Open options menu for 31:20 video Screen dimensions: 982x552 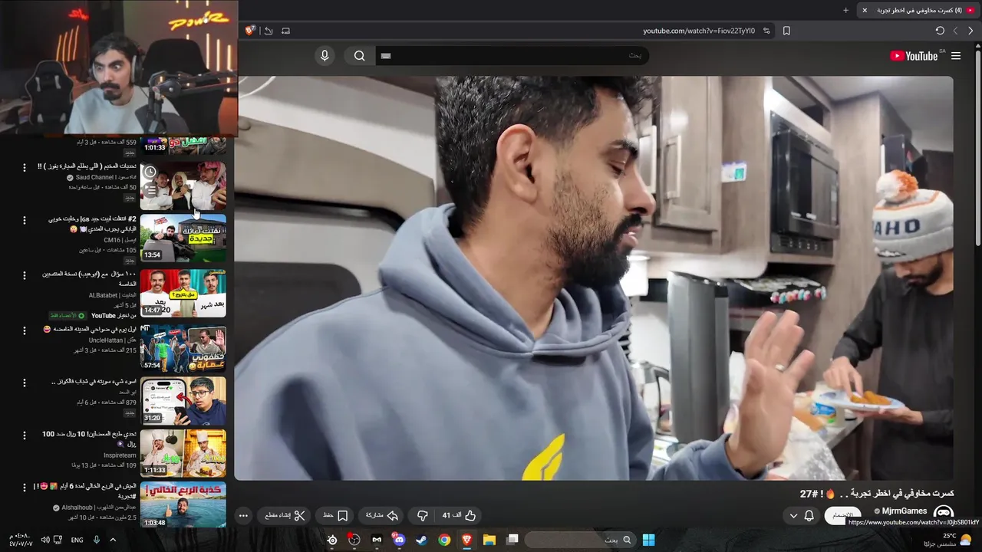pos(25,382)
